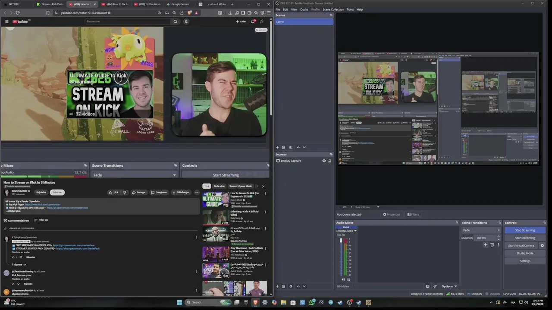Dislike the YouTube video
This screenshot has height=310, width=552.
click(x=125, y=192)
